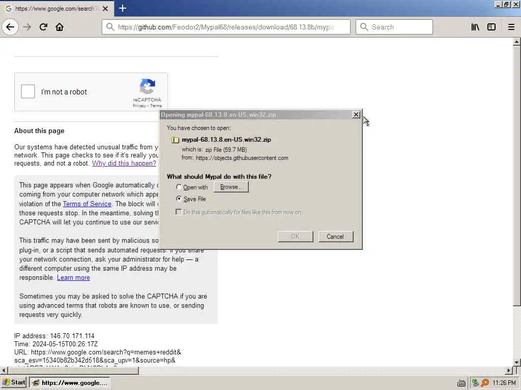The height and width of the screenshot is (390, 521).
Task: Click vertical scrollbar down arrow
Action: click(517, 362)
